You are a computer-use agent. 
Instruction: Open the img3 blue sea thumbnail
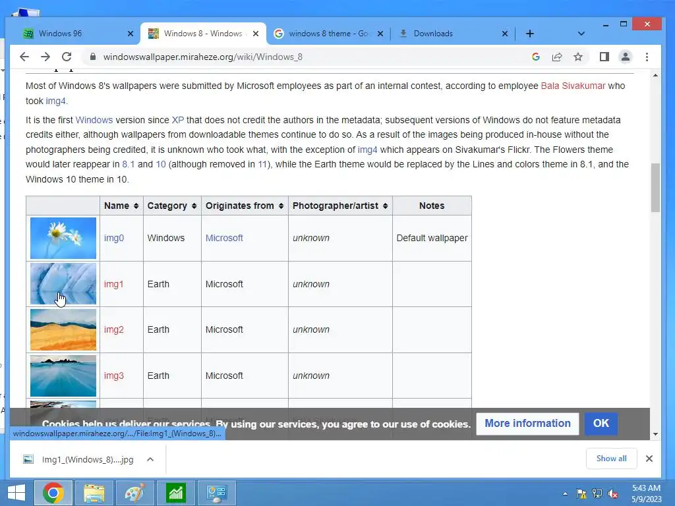(63, 376)
